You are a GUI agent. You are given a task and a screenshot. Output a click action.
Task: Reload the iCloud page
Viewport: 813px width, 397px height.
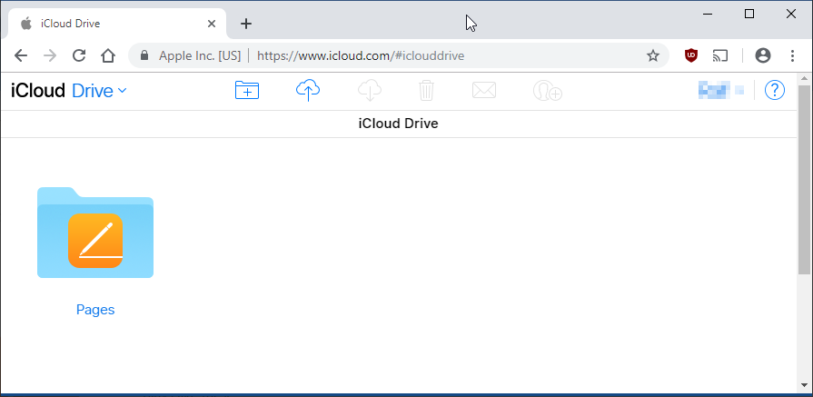coord(79,55)
